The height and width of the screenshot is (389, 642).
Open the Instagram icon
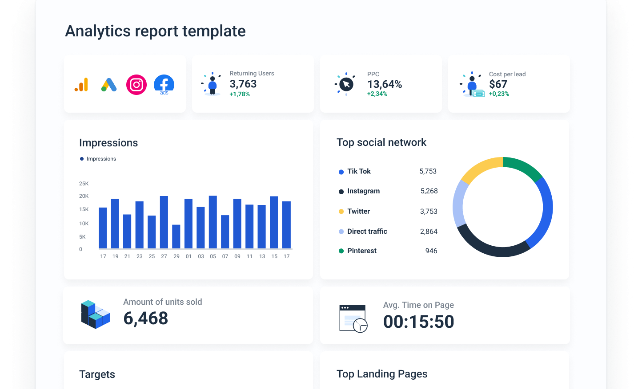tap(136, 84)
